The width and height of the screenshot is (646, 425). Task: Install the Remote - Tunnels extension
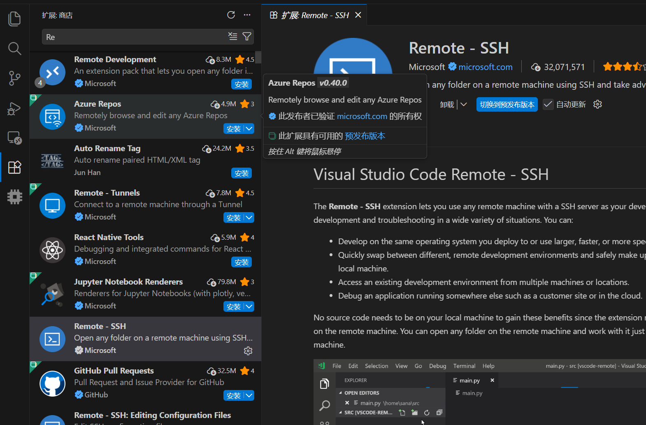click(x=234, y=218)
